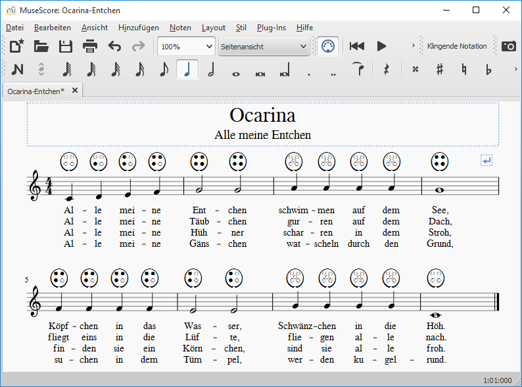Select the Ocarina-Entchen* tab
The height and width of the screenshot is (387, 522).
(x=36, y=91)
